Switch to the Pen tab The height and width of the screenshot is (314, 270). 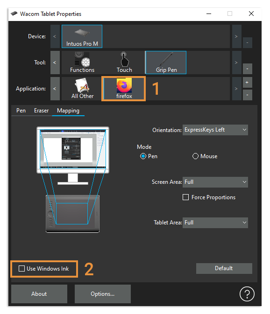[21, 111]
